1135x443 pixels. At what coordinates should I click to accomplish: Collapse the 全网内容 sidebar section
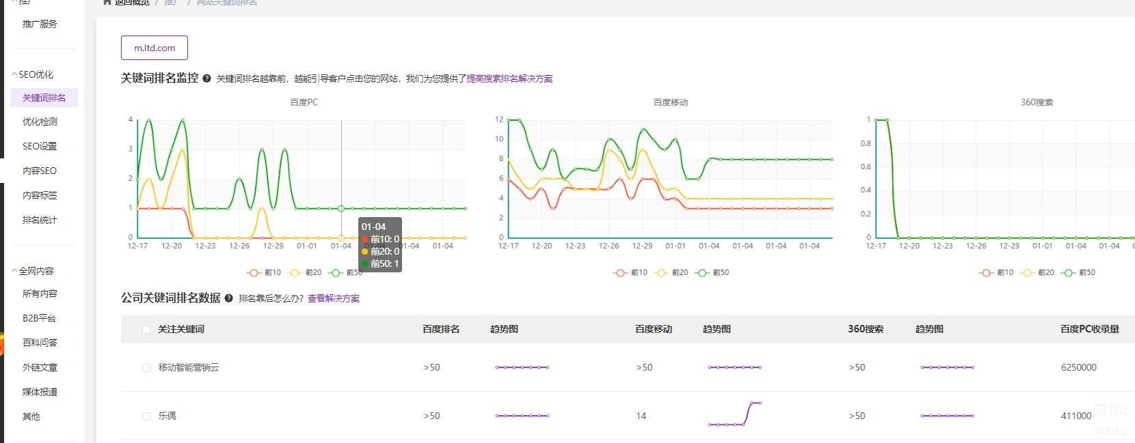[x=15, y=271]
